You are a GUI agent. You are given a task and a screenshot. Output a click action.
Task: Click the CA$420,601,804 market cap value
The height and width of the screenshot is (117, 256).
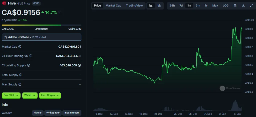pyautogui.click(x=70, y=47)
